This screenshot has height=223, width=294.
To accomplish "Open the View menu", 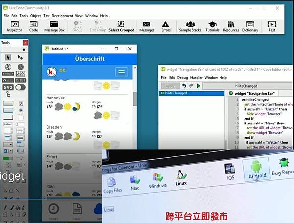I will click(79, 16).
